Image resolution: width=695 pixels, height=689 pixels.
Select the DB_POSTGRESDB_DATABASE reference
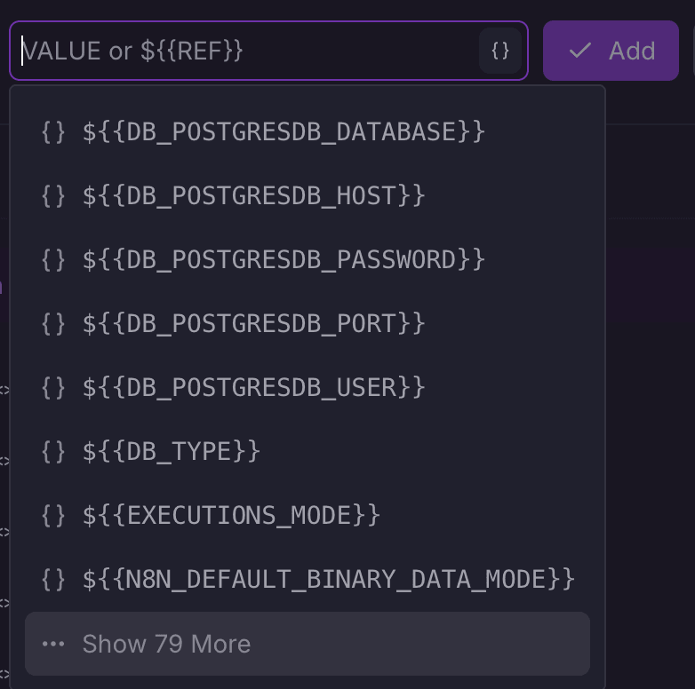click(x=284, y=132)
